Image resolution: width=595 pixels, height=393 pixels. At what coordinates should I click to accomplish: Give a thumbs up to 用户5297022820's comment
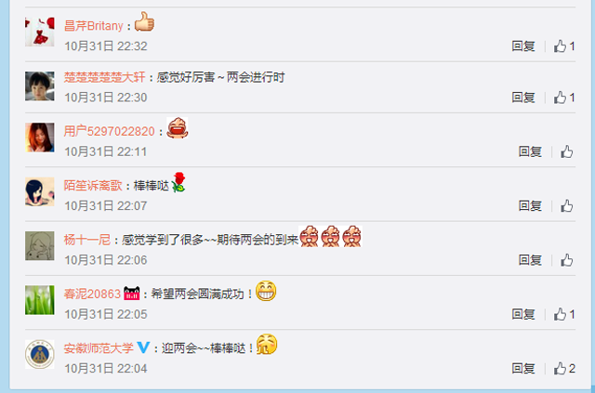click(x=567, y=151)
